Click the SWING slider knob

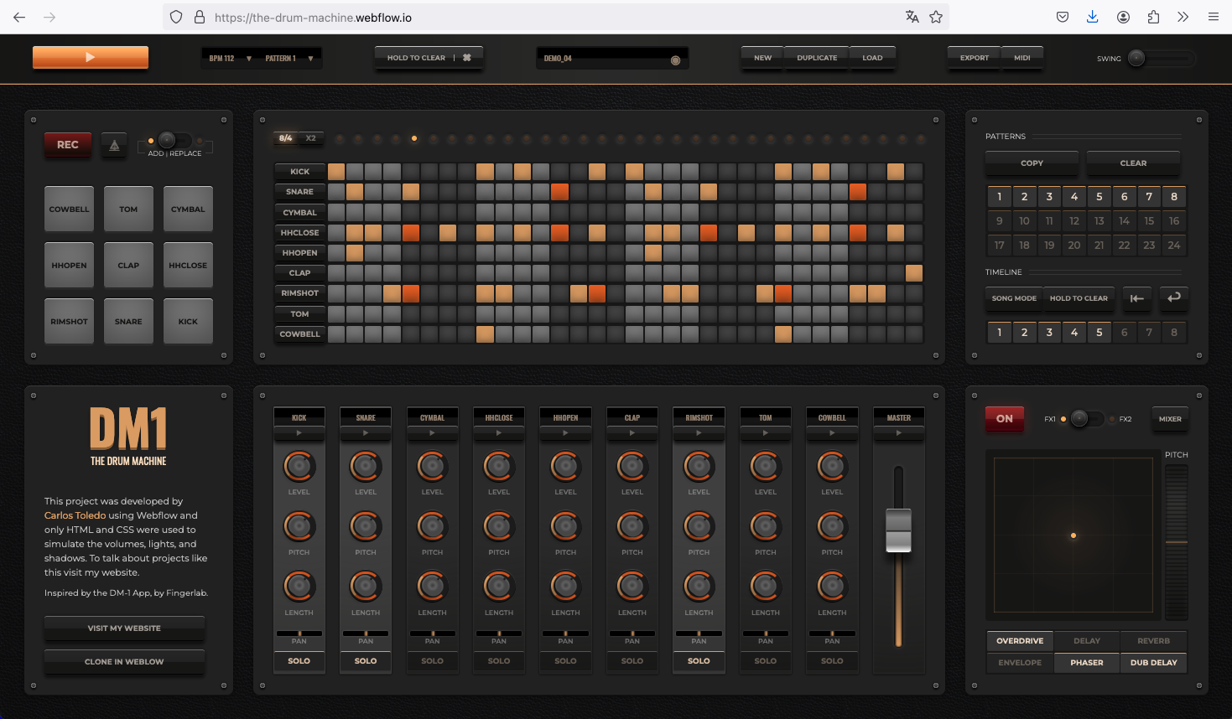tap(1136, 58)
